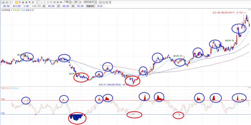Click the zoom magnifier chart icon
The height and width of the screenshot is (125, 251).
pyautogui.click(x=103, y=2)
